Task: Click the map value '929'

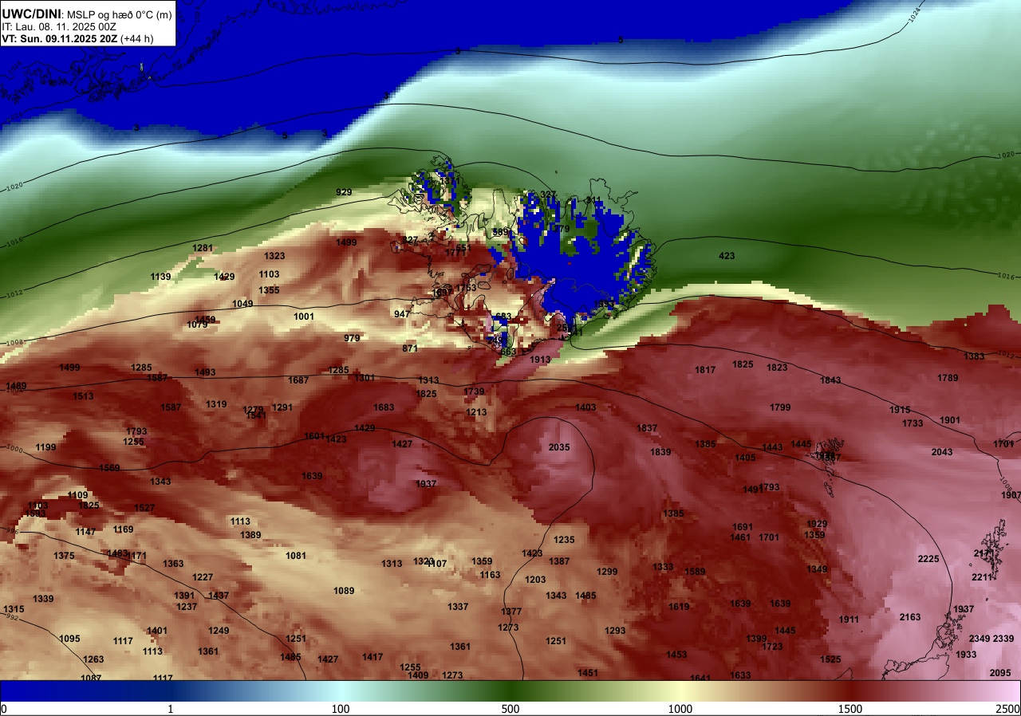Action: pos(344,192)
